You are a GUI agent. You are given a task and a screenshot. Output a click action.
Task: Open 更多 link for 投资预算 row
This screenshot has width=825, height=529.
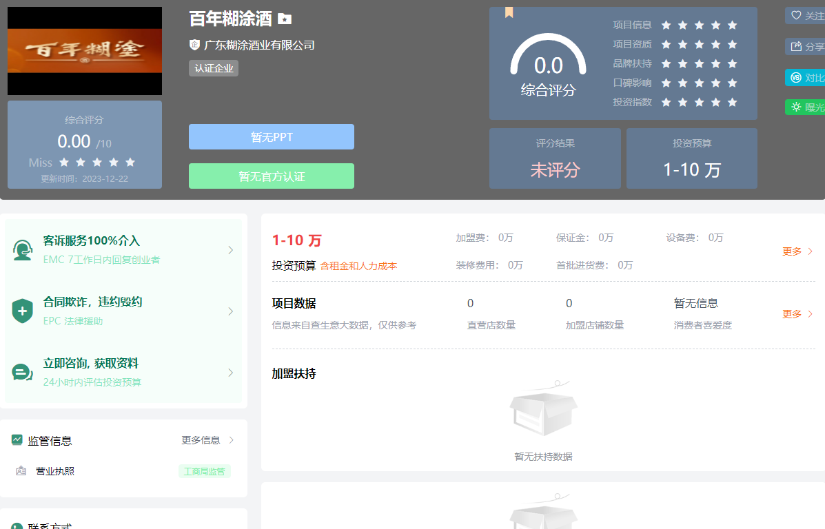pyautogui.click(x=797, y=251)
